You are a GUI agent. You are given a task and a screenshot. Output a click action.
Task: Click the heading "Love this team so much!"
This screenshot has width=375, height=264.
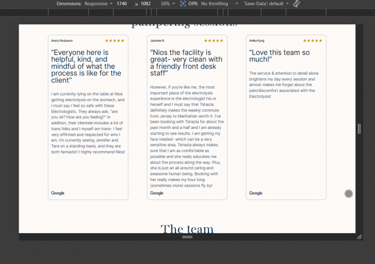(x=279, y=56)
